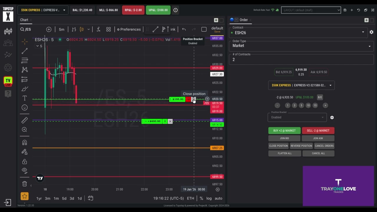Toggle lock all drawings

pyautogui.click(x=25, y=161)
